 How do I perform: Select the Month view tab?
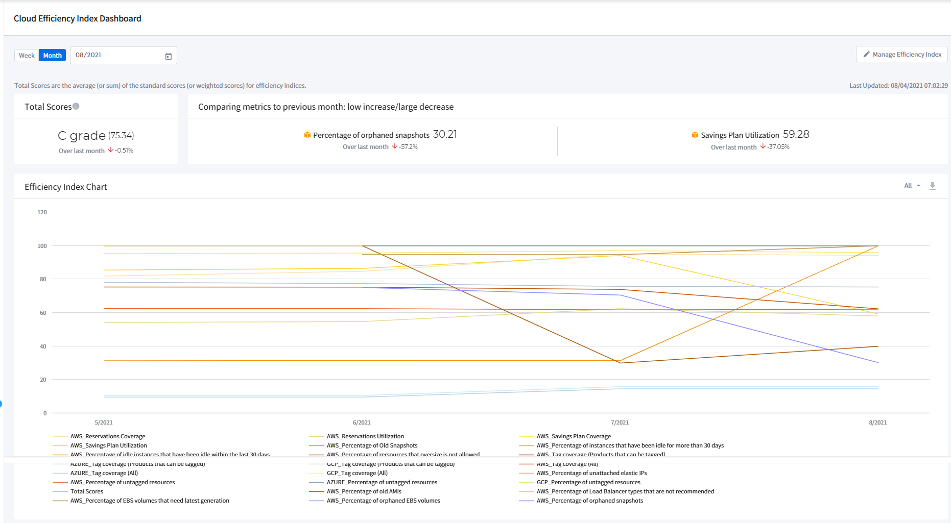click(52, 56)
